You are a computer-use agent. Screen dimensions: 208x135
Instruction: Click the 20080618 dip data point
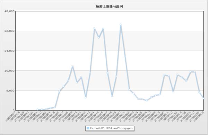[112, 96]
